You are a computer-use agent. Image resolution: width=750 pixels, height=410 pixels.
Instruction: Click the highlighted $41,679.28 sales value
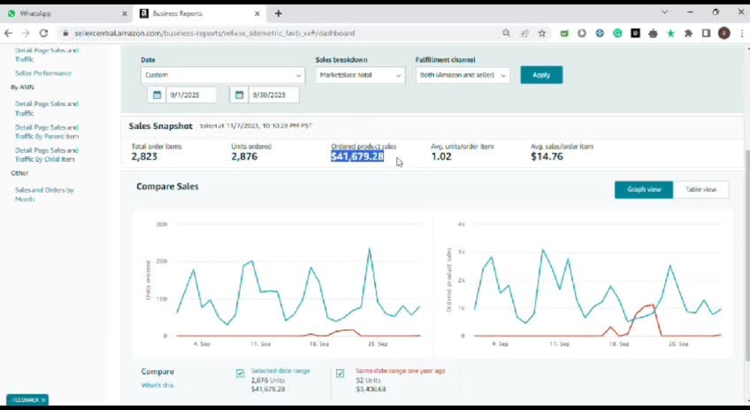coord(357,156)
